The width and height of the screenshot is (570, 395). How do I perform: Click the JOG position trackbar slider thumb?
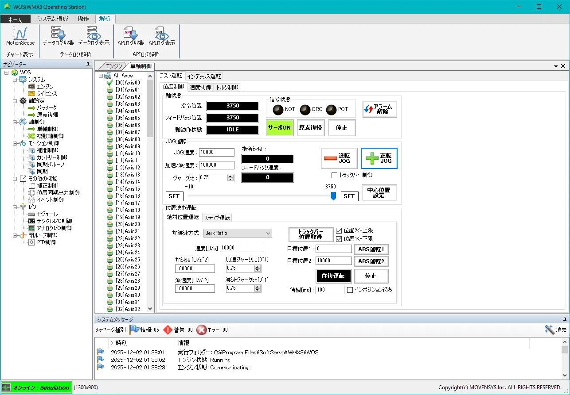click(333, 196)
